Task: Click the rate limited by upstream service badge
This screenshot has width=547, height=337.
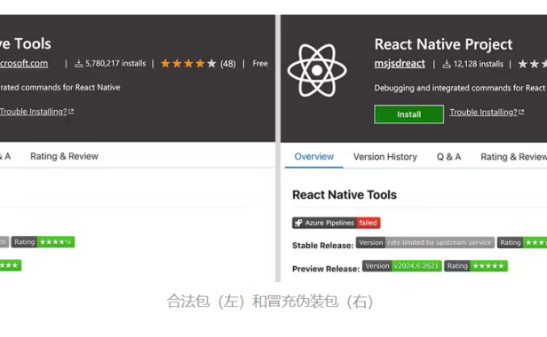Action: coord(424,243)
